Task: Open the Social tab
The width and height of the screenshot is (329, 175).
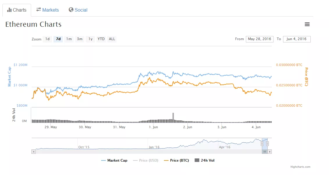Action: click(x=81, y=10)
